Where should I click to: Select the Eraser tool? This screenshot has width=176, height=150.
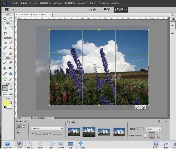click(x=11, y=62)
